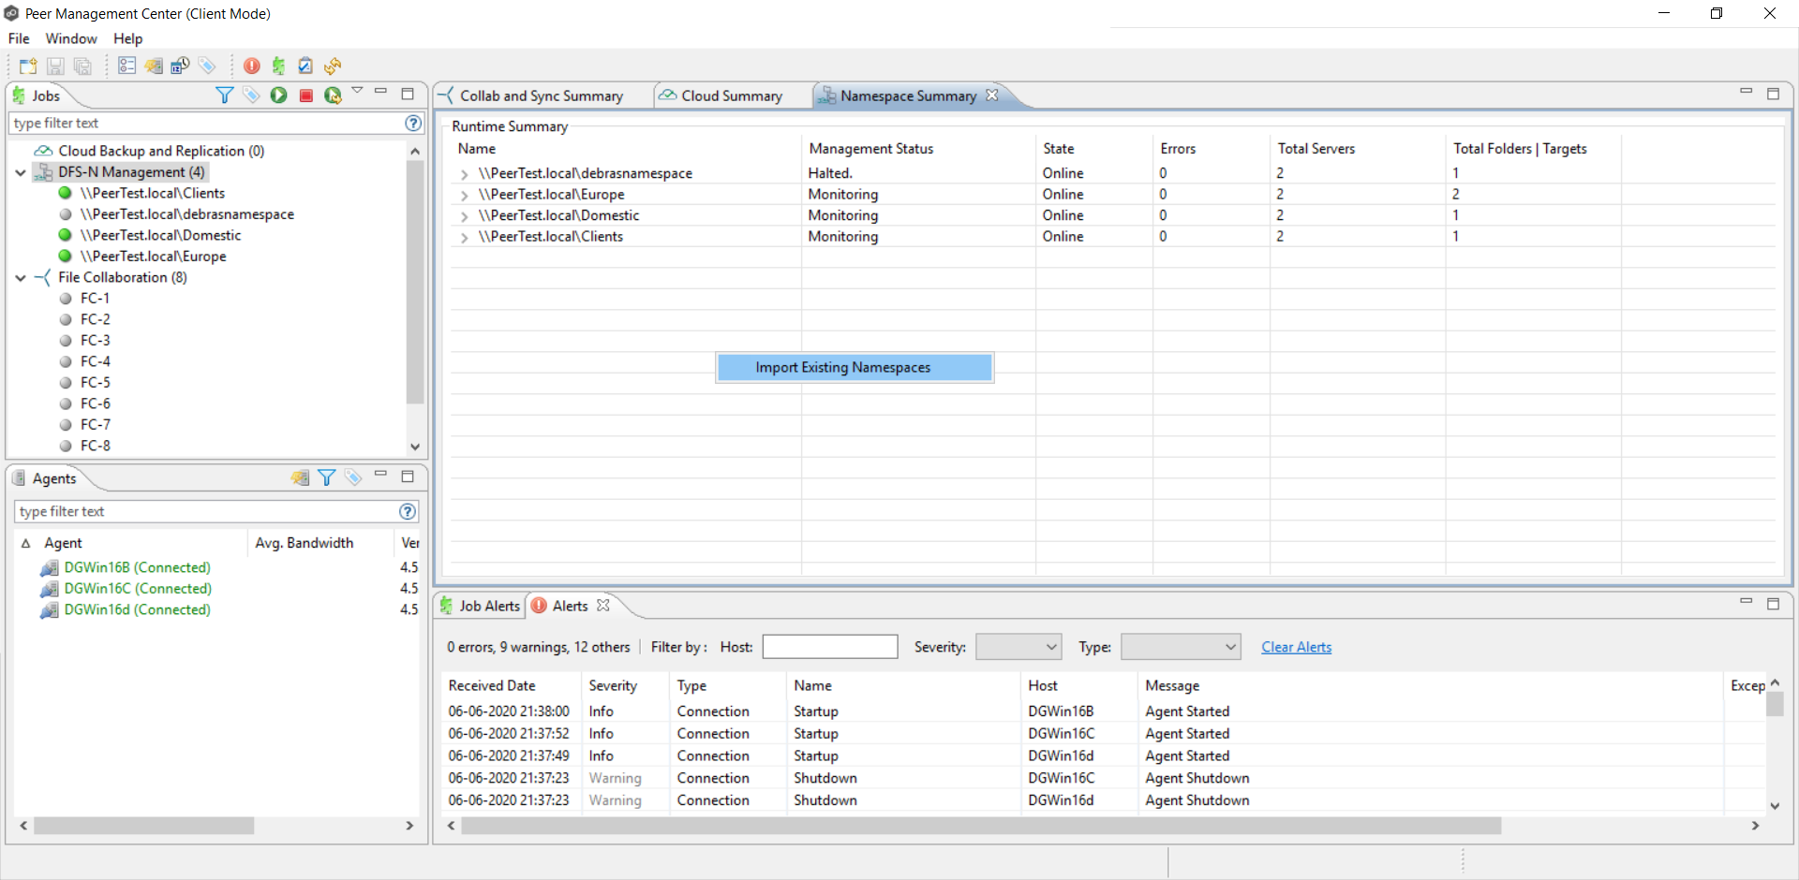Click the Save All icon in main toolbar
This screenshot has height=880, width=1799.
[82, 66]
